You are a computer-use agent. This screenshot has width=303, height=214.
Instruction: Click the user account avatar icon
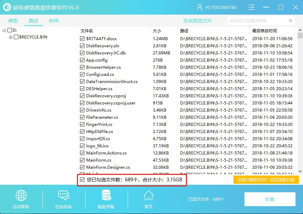200,7
